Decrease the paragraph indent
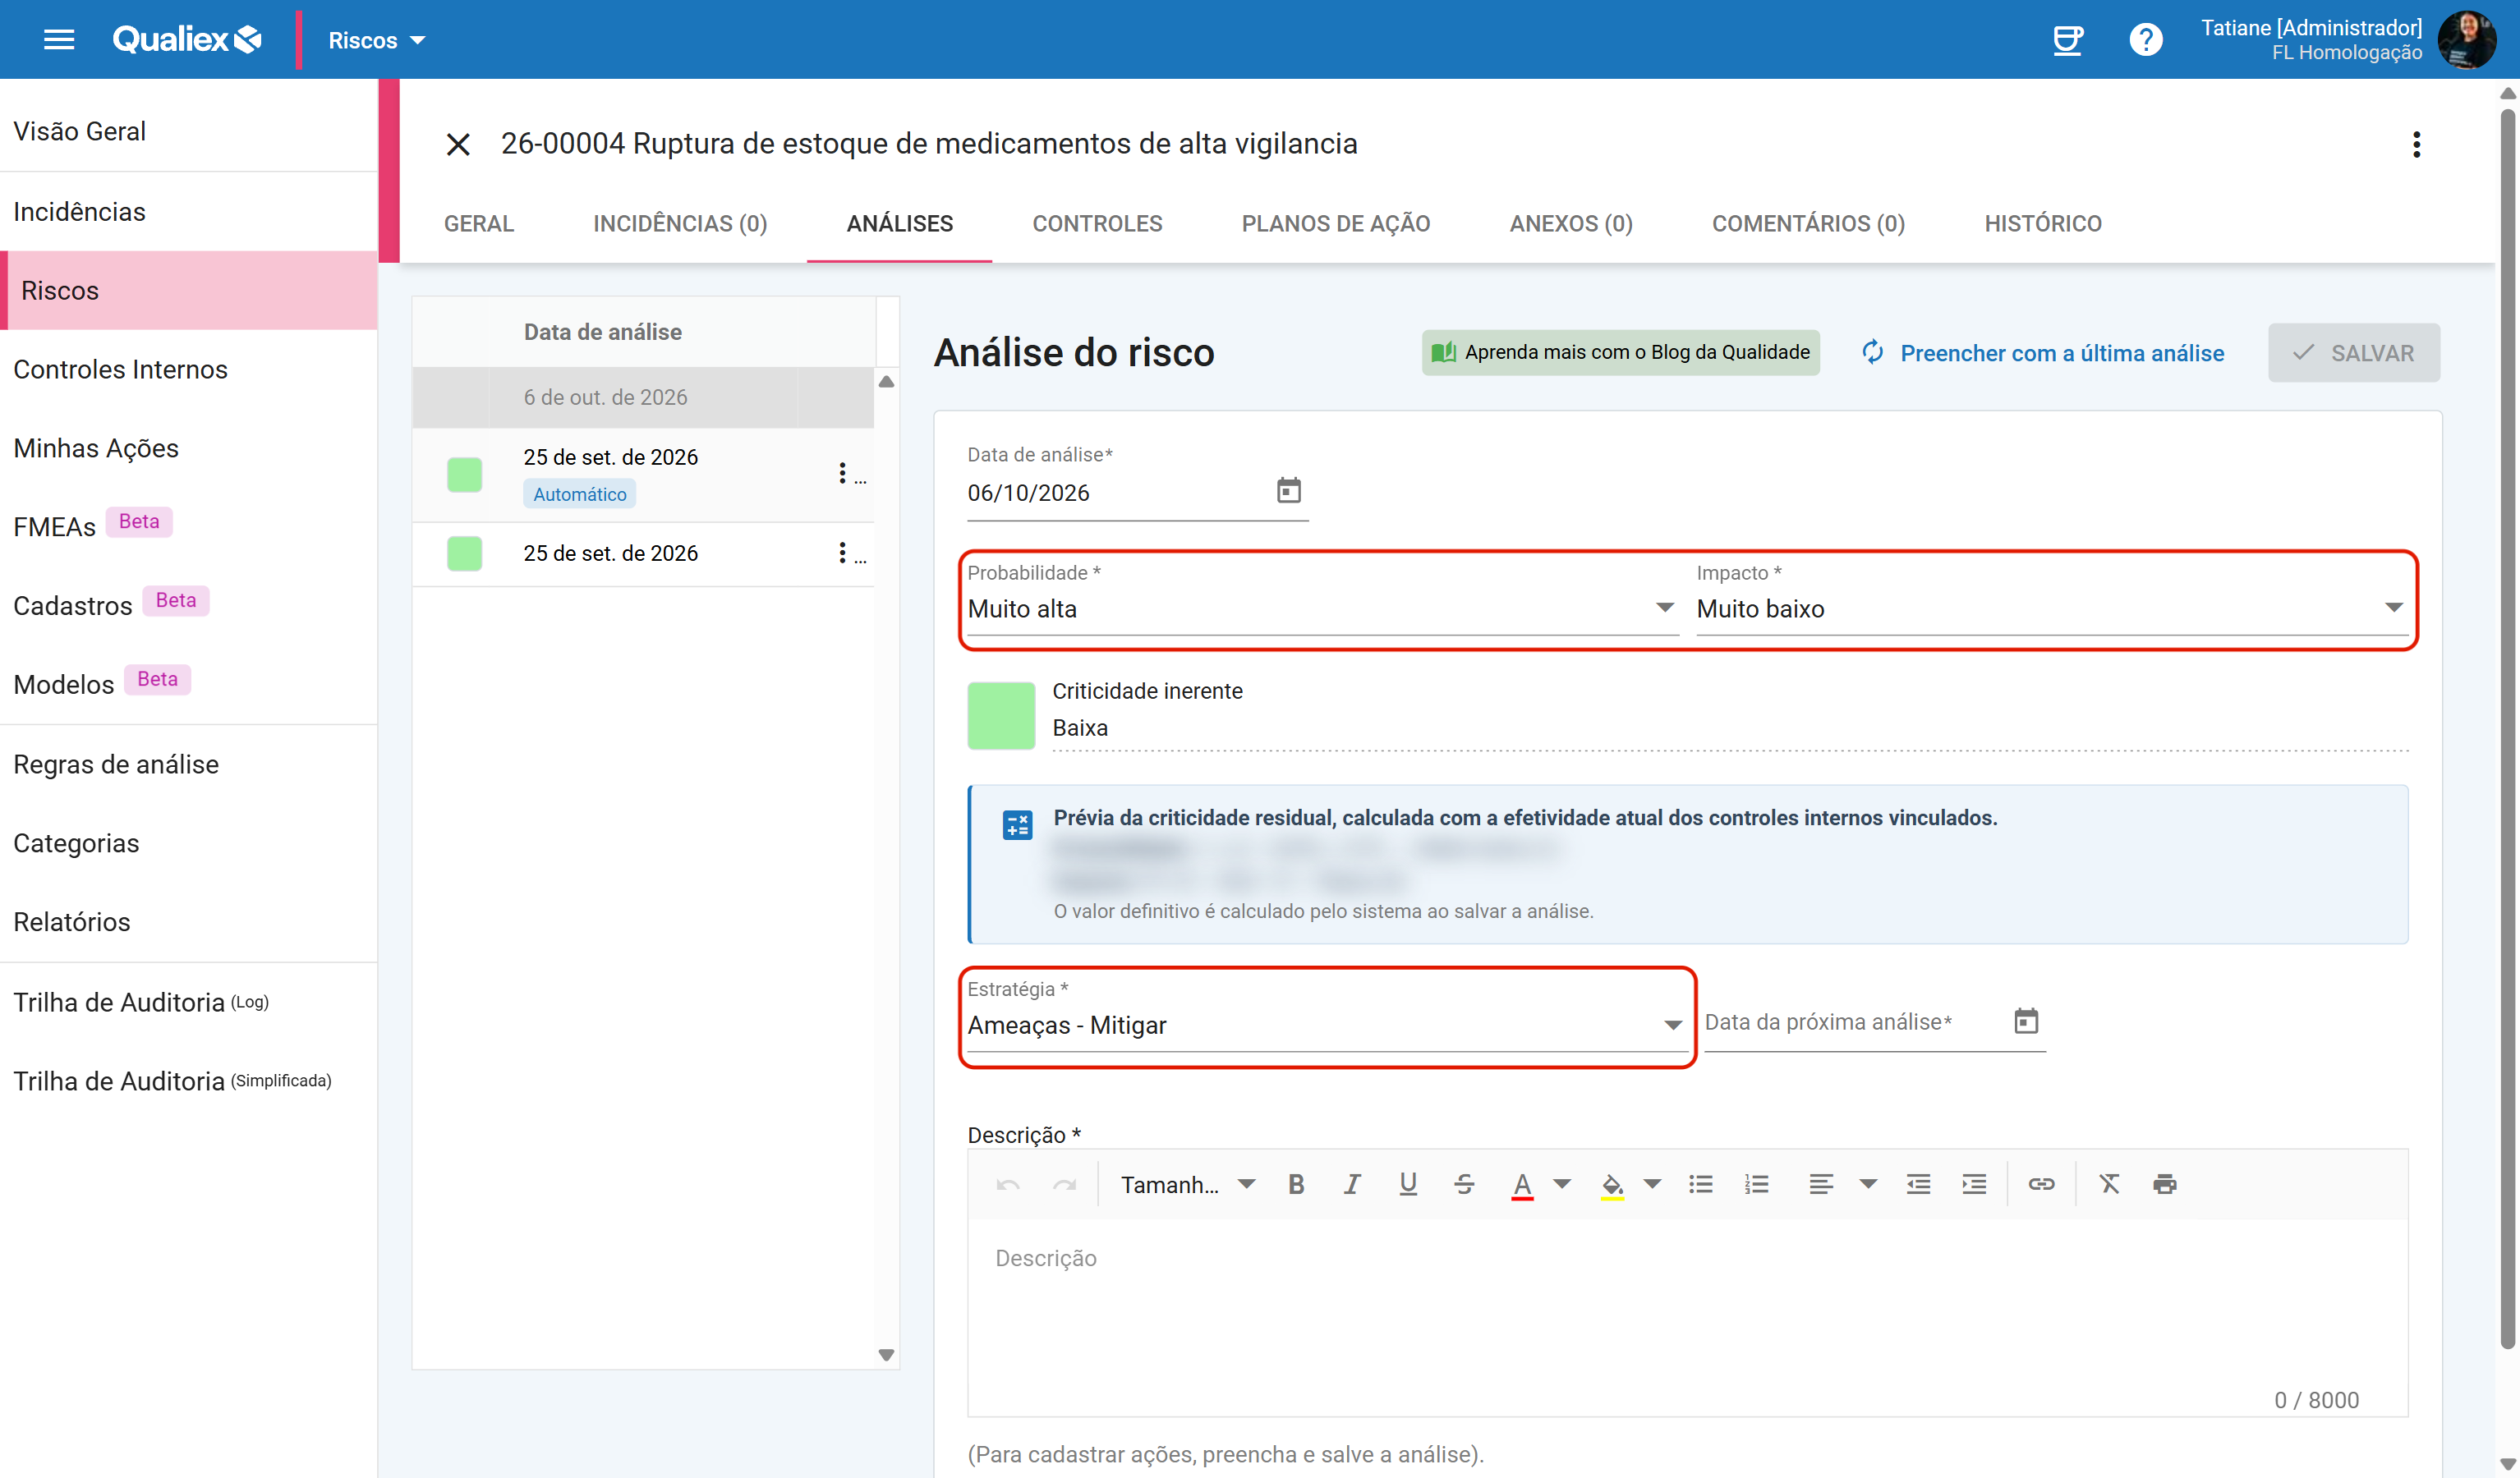The width and height of the screenshot is (2520, 1478). [1918, 1184]
